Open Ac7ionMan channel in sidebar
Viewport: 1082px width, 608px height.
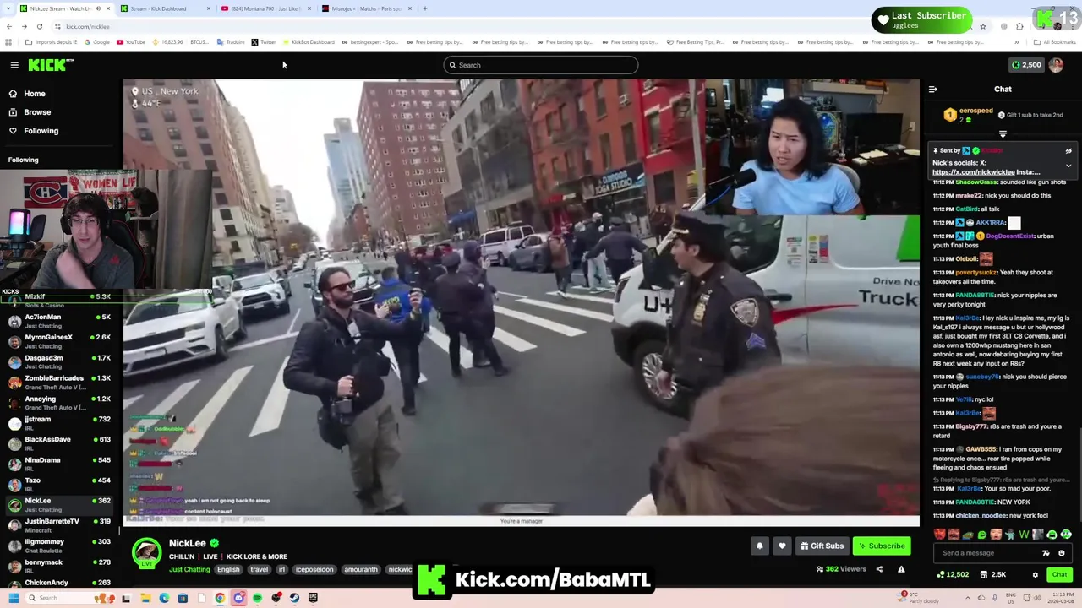pyautogui.click(x=61, y=321)
